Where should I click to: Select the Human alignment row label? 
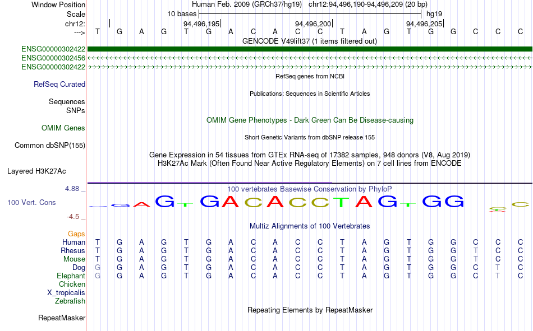(73, 243)
